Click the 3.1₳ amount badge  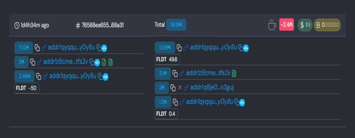point(163,73)
